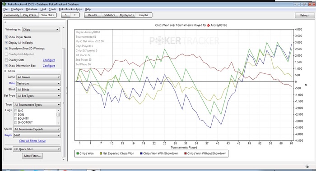Click Configure link next to Show Information Box
The image size is (316, 171).
coord(49,66)
